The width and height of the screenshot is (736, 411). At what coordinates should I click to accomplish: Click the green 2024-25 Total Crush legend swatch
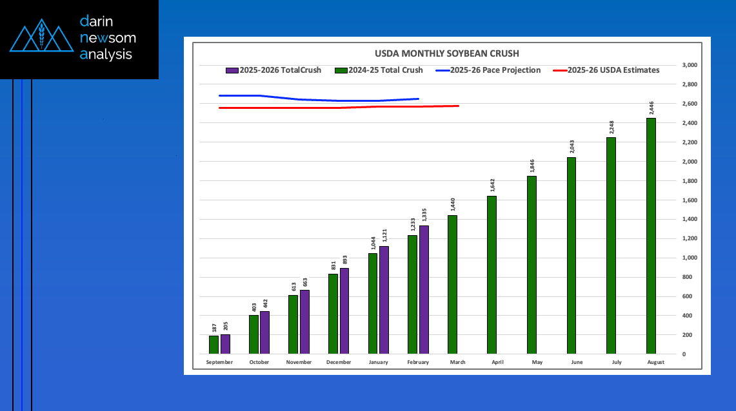341,70
